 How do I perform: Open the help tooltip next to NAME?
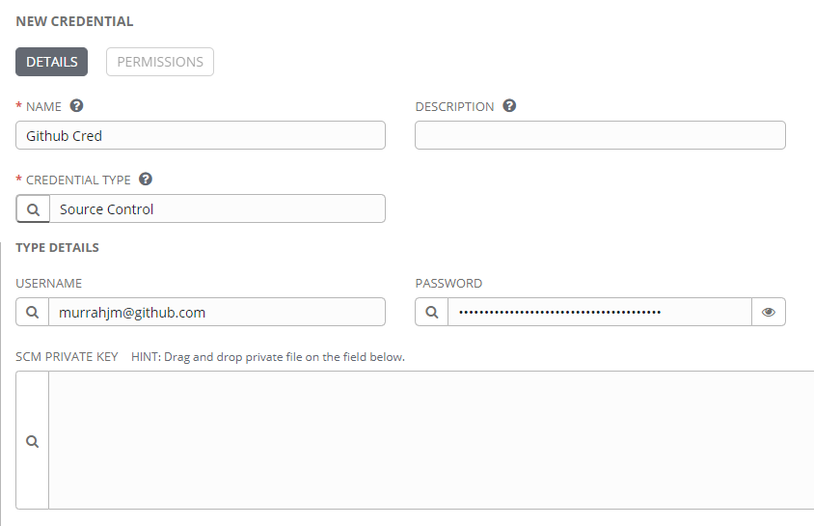pyautogui.click(x=76, y=106)
